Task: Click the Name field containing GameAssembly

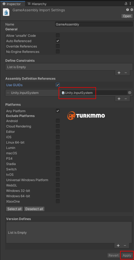Action: click(x=94, y=24)
